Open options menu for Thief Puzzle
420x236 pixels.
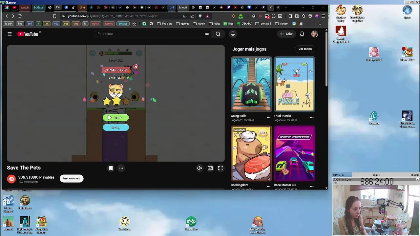[312, 117]
